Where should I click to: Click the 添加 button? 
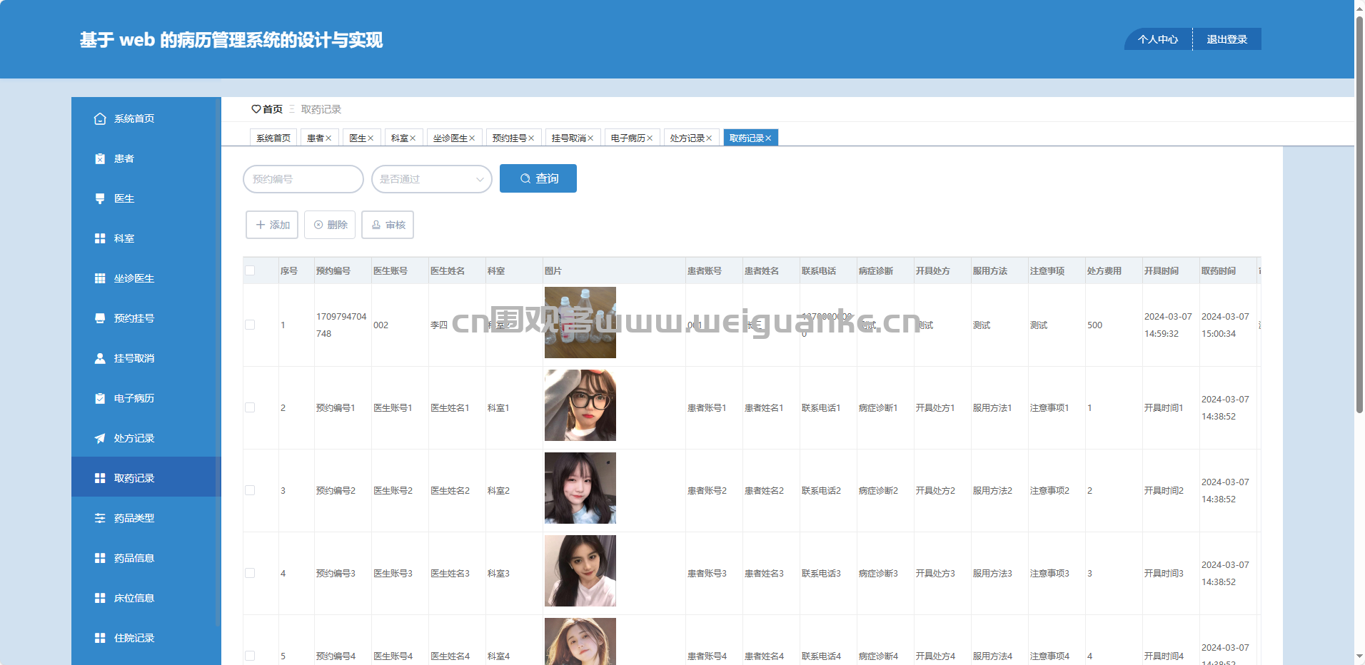click(272, 225)
